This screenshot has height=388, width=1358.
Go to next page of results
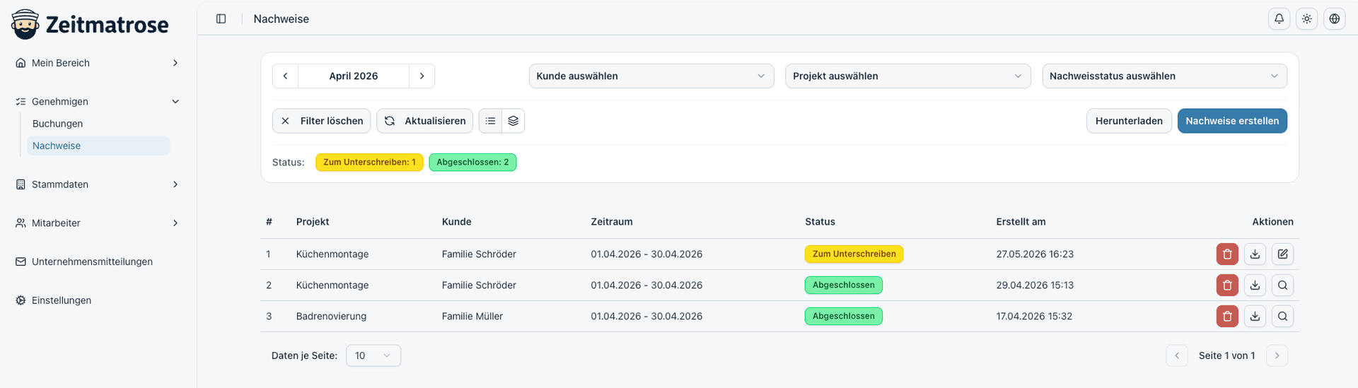(1277, 355)
